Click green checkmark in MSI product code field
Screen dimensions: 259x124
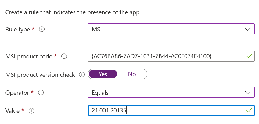point(249,56)
